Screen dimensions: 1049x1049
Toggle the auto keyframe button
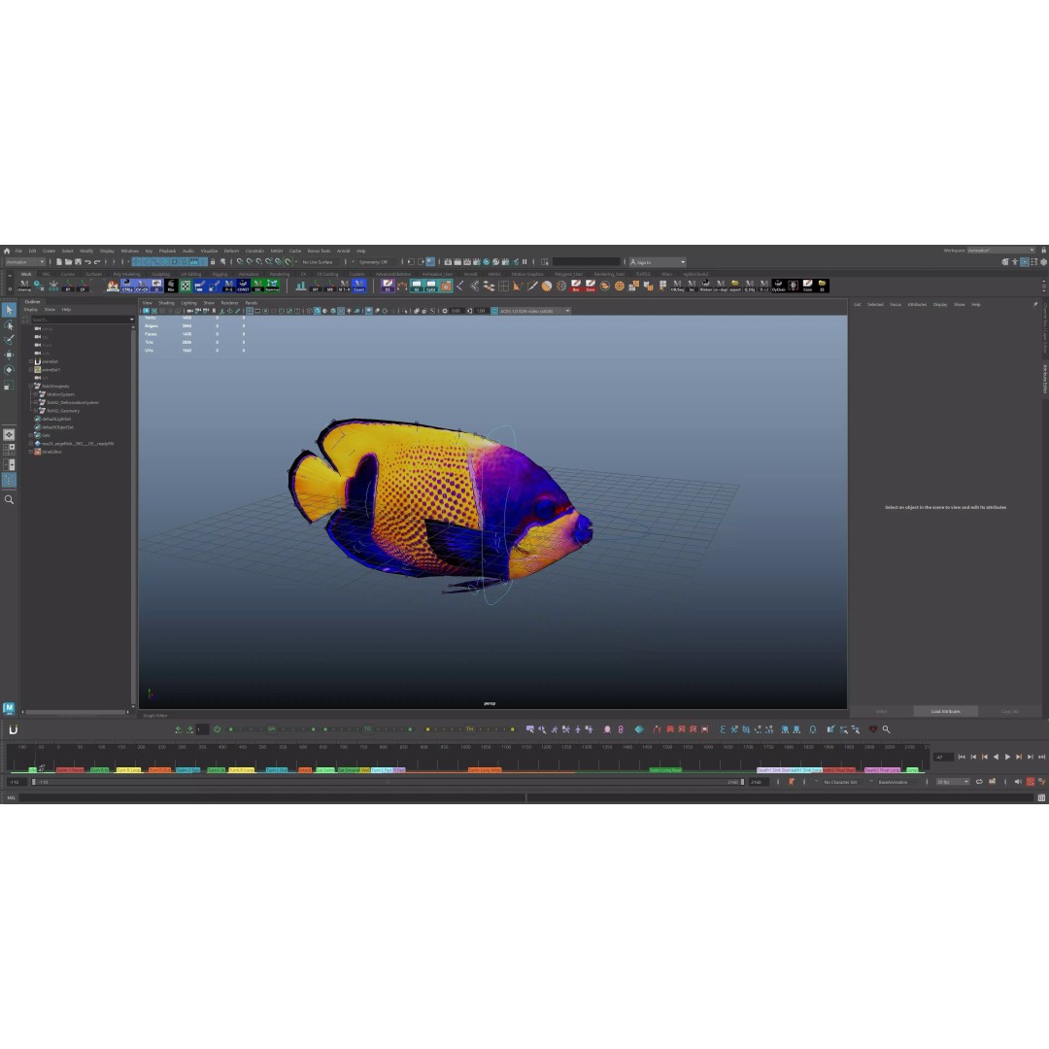point(1031,781)
